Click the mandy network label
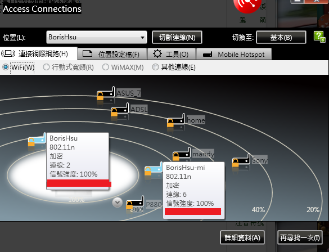Image resolution: width=329 pixels, height=252 pixels. [203, 154]
